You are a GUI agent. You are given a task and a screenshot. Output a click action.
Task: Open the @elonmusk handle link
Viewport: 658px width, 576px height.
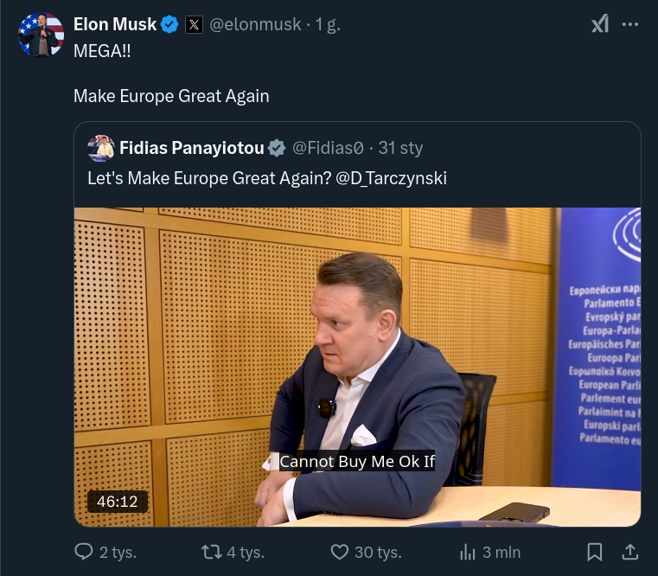[256, 25]
